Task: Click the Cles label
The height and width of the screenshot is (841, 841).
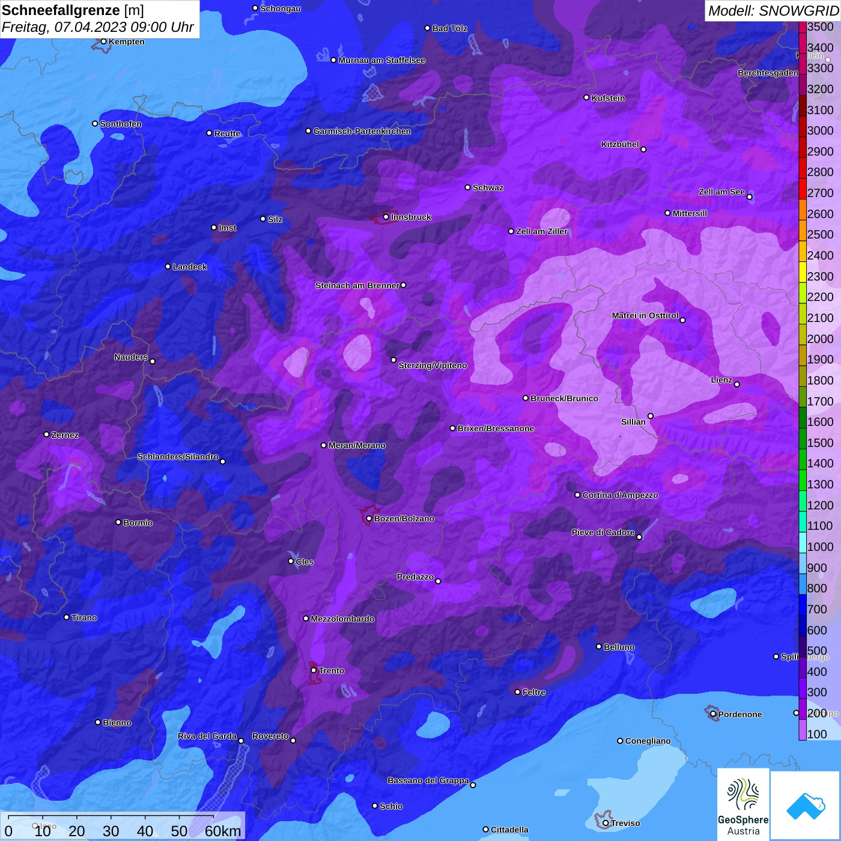Action: point(305,562)
